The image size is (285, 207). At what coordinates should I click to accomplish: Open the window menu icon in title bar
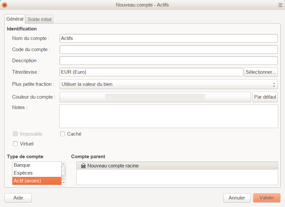280,5
